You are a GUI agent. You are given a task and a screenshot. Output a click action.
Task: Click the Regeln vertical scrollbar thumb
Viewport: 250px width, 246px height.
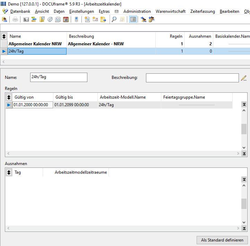click(244, 129)
